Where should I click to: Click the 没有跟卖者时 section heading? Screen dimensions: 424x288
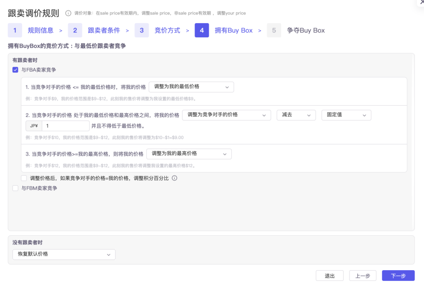pyautogui.click(x=27, y=242)
